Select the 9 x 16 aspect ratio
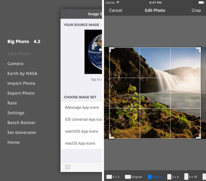 191,176
